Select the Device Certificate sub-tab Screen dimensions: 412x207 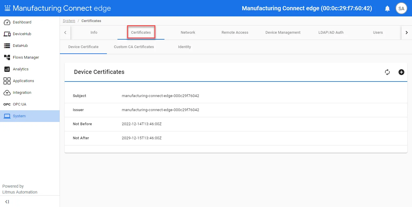pyautogui.click(x=83, y=47)
